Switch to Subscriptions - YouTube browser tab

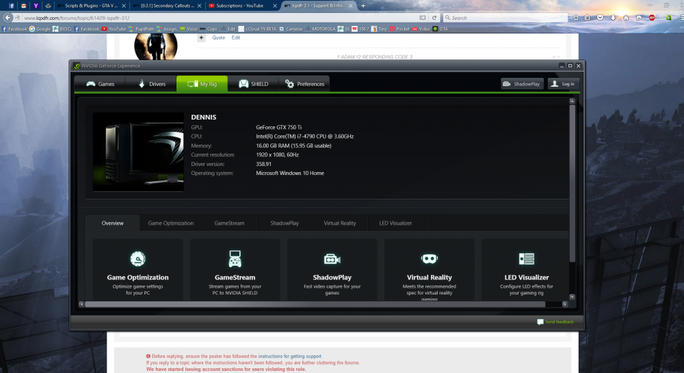[242, 5]
